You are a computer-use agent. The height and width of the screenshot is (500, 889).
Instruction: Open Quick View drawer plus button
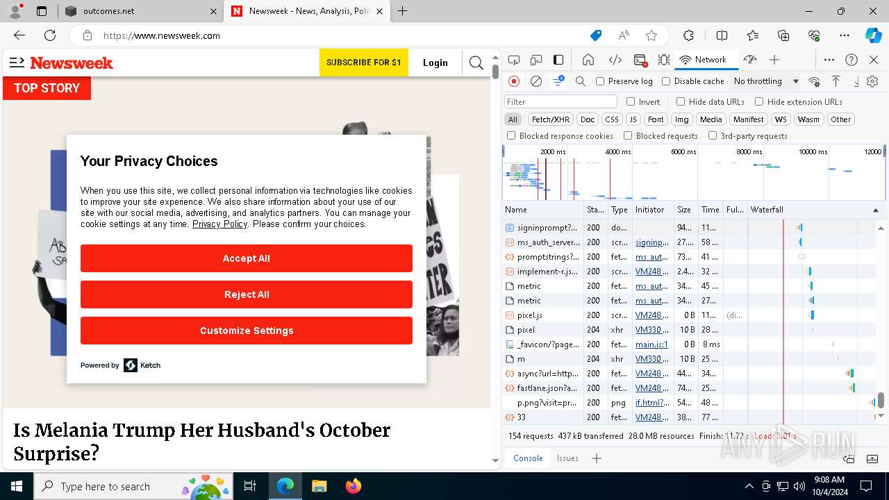pyautogui.click(x=597, y=458)
